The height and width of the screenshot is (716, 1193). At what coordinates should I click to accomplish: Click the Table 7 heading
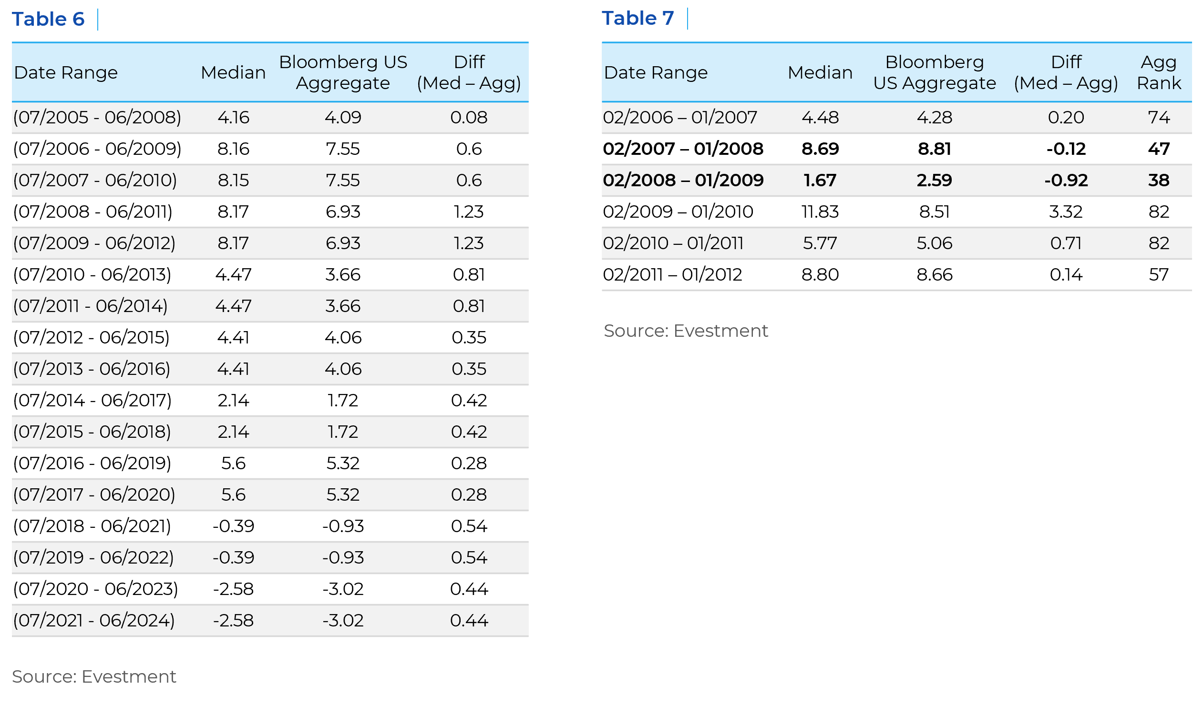click(638, 18)
